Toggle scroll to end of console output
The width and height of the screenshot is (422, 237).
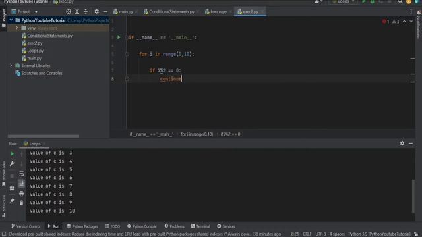point(22,184)
